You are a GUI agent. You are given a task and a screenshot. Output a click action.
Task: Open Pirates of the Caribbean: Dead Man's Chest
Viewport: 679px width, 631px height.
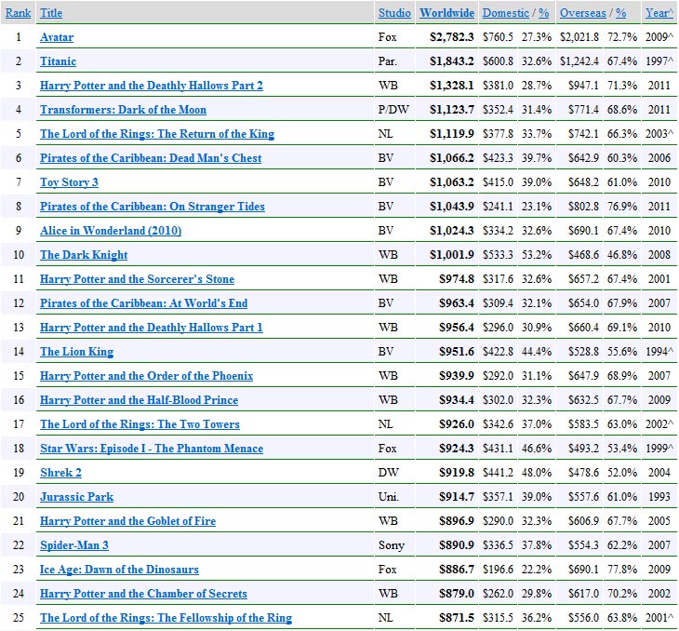point(151,158)
